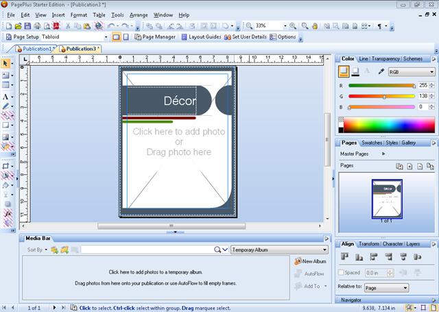Switch to the Layers tab
439x312 pixels.
click(413, 244)
